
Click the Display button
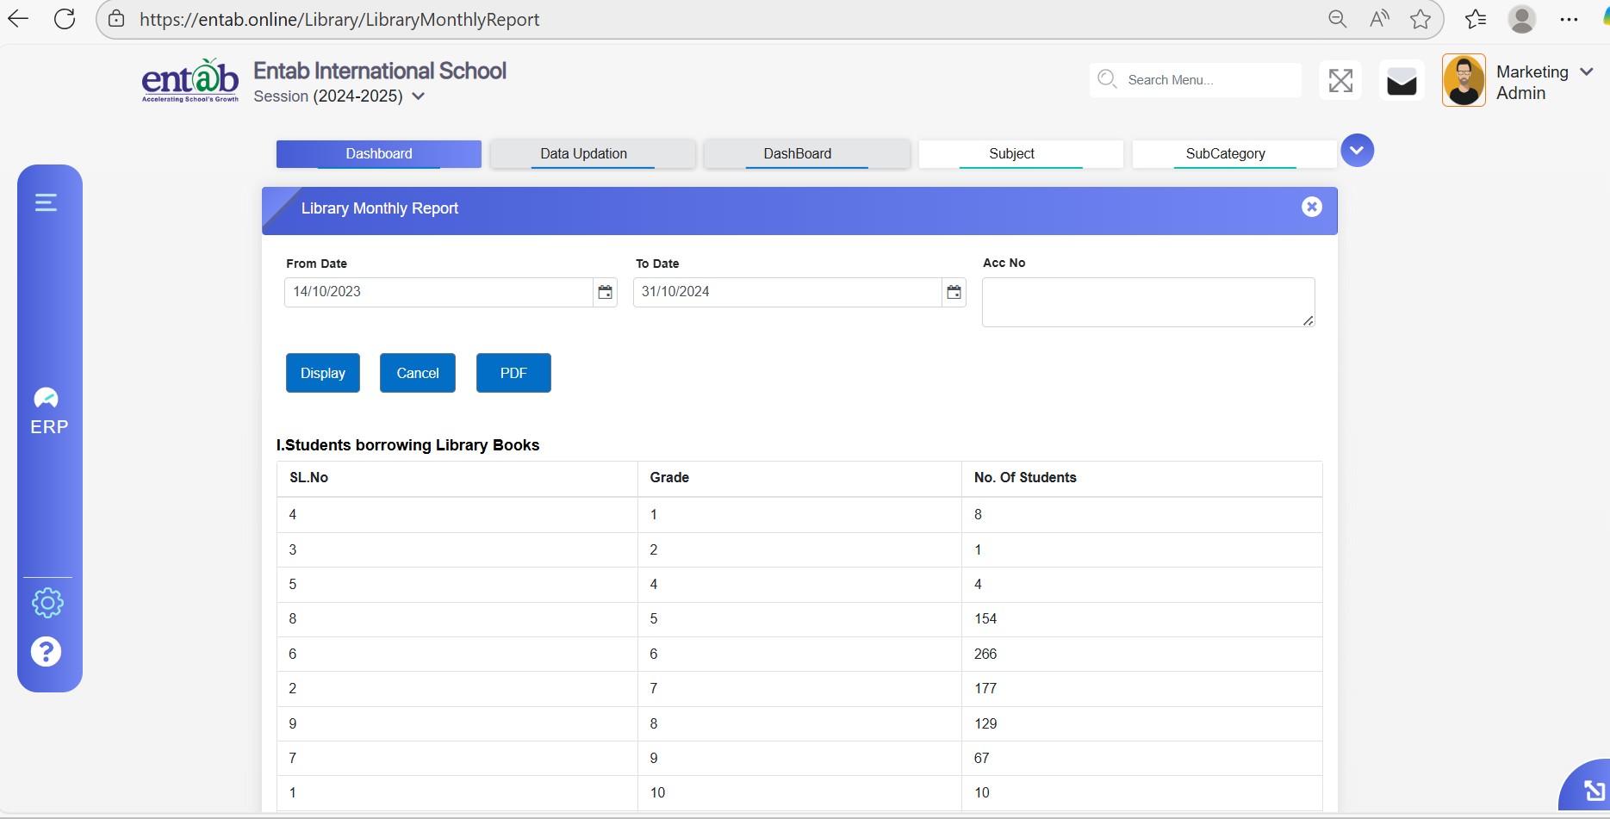point(322,373)
